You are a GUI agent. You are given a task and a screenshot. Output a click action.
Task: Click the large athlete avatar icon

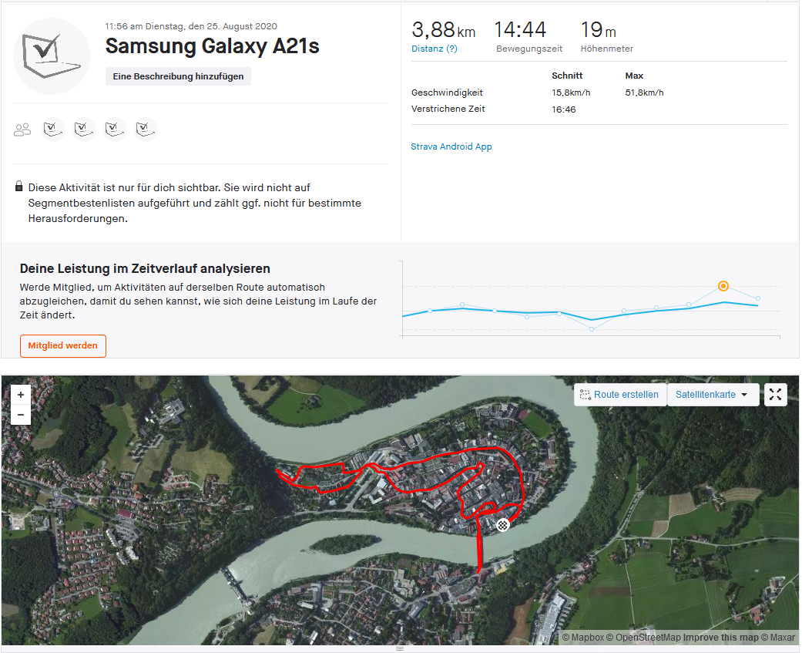(x=52, y=56)
